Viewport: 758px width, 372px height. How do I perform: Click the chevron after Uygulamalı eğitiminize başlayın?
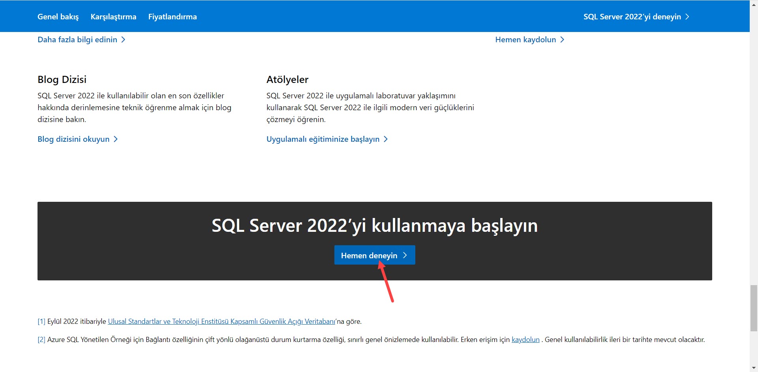tap(386, 139)
